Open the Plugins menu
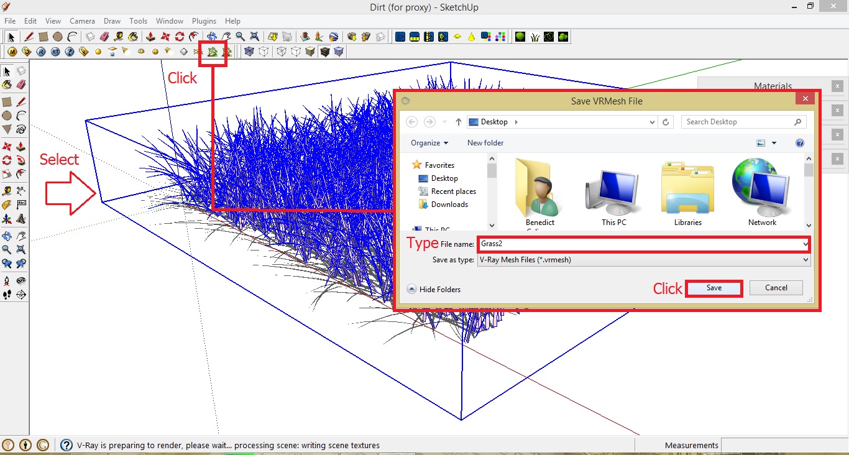This screenshot has width=849, height=455. 204,21
